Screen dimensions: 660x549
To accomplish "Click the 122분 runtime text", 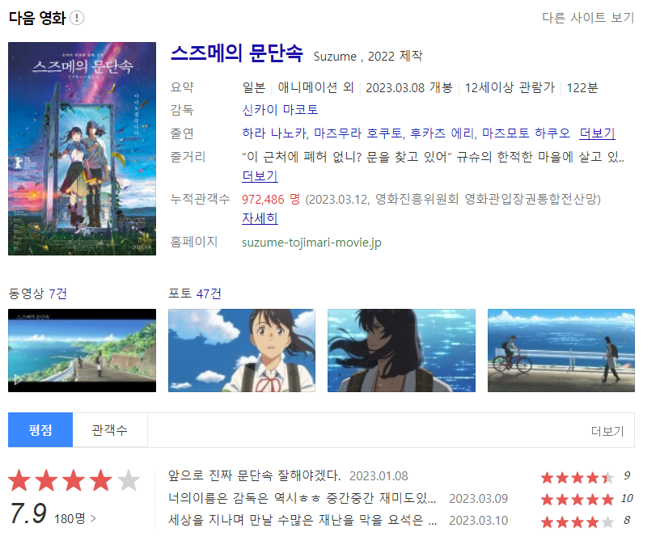I will (582, 88).
